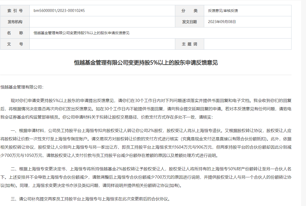The width and height of the screenshot is (306, 206).
Task: Click the empty 发布机构 value cell
Action: [102, 22]
